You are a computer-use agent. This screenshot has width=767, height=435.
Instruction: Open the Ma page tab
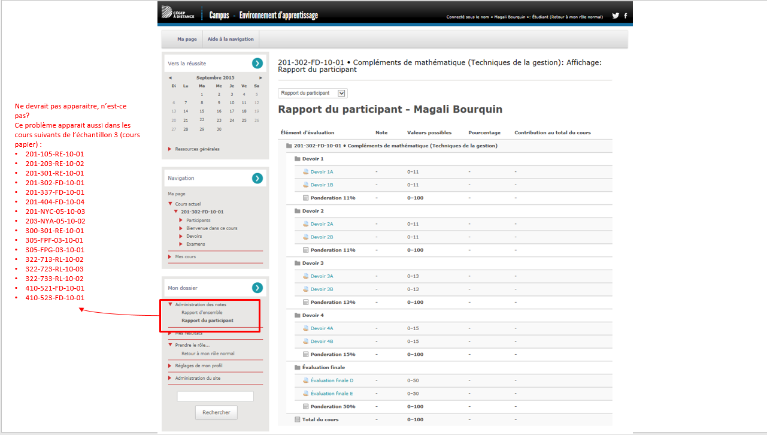tap(187, 39)
